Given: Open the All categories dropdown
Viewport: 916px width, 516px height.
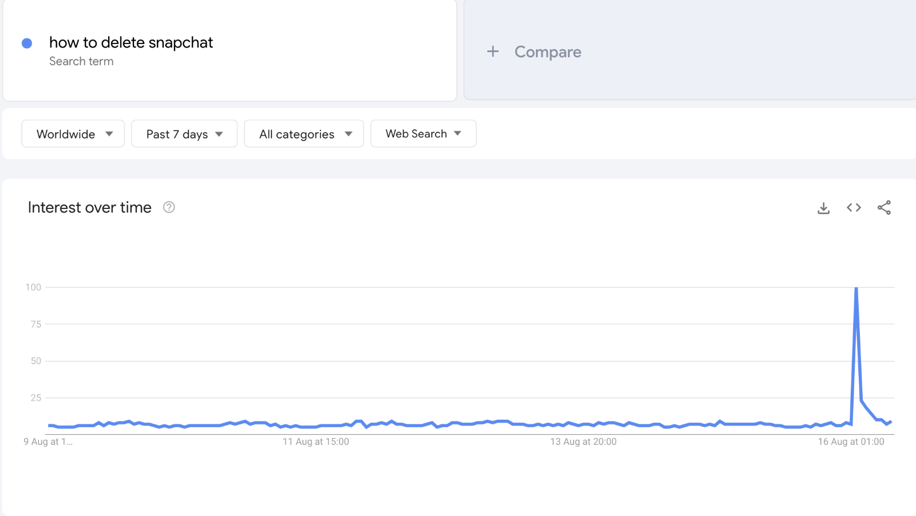Looking at the screenshot, I should [304, 134].
